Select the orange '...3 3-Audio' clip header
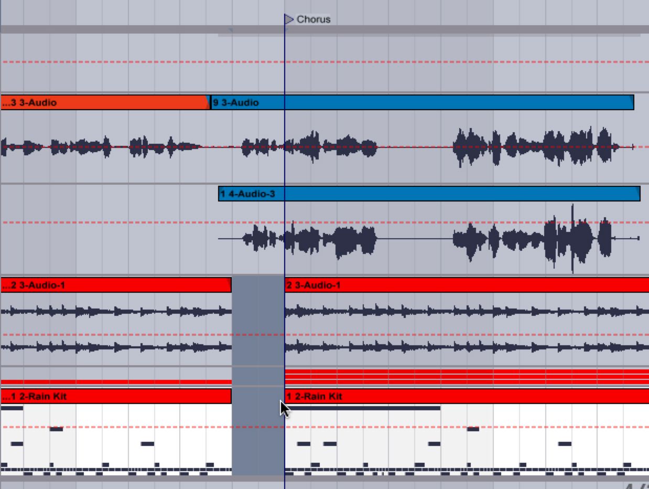This screenshot has height=489, width=649. point(105,102)
